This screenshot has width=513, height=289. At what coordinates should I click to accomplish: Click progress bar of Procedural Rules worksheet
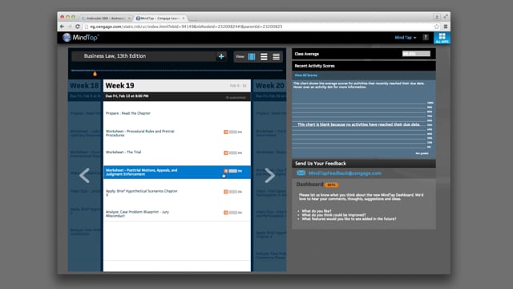pos(233,132)
